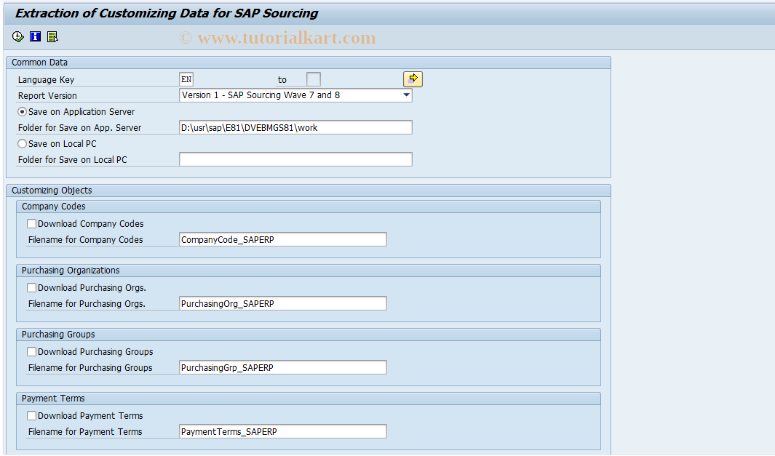Open Multiple Selection arrow for Language Key
The image size is (775, 456).
pos(413,79)
